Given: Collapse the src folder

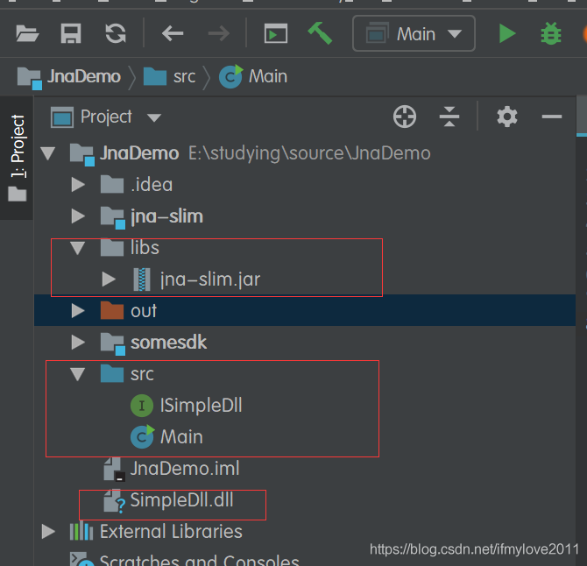Looking at the screenshot, I should click(x=78, y=374).
